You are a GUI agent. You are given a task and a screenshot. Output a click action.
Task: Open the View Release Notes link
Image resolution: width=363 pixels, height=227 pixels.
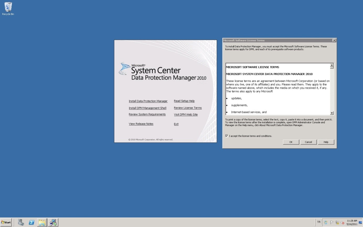click(x=141, y=124)
